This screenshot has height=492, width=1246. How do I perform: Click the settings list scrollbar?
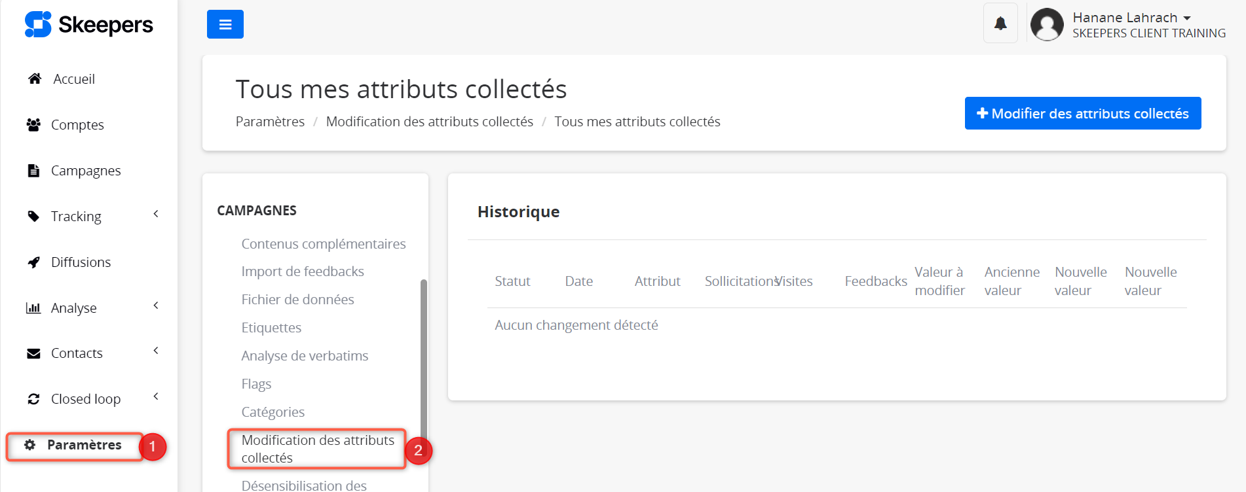point(424,366)
